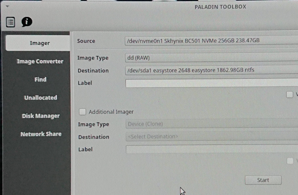Image resolution: width=298 pixels, height=195 pixels.
Task: Open the Source device dropdown
Action: click(x=211, y=41)
